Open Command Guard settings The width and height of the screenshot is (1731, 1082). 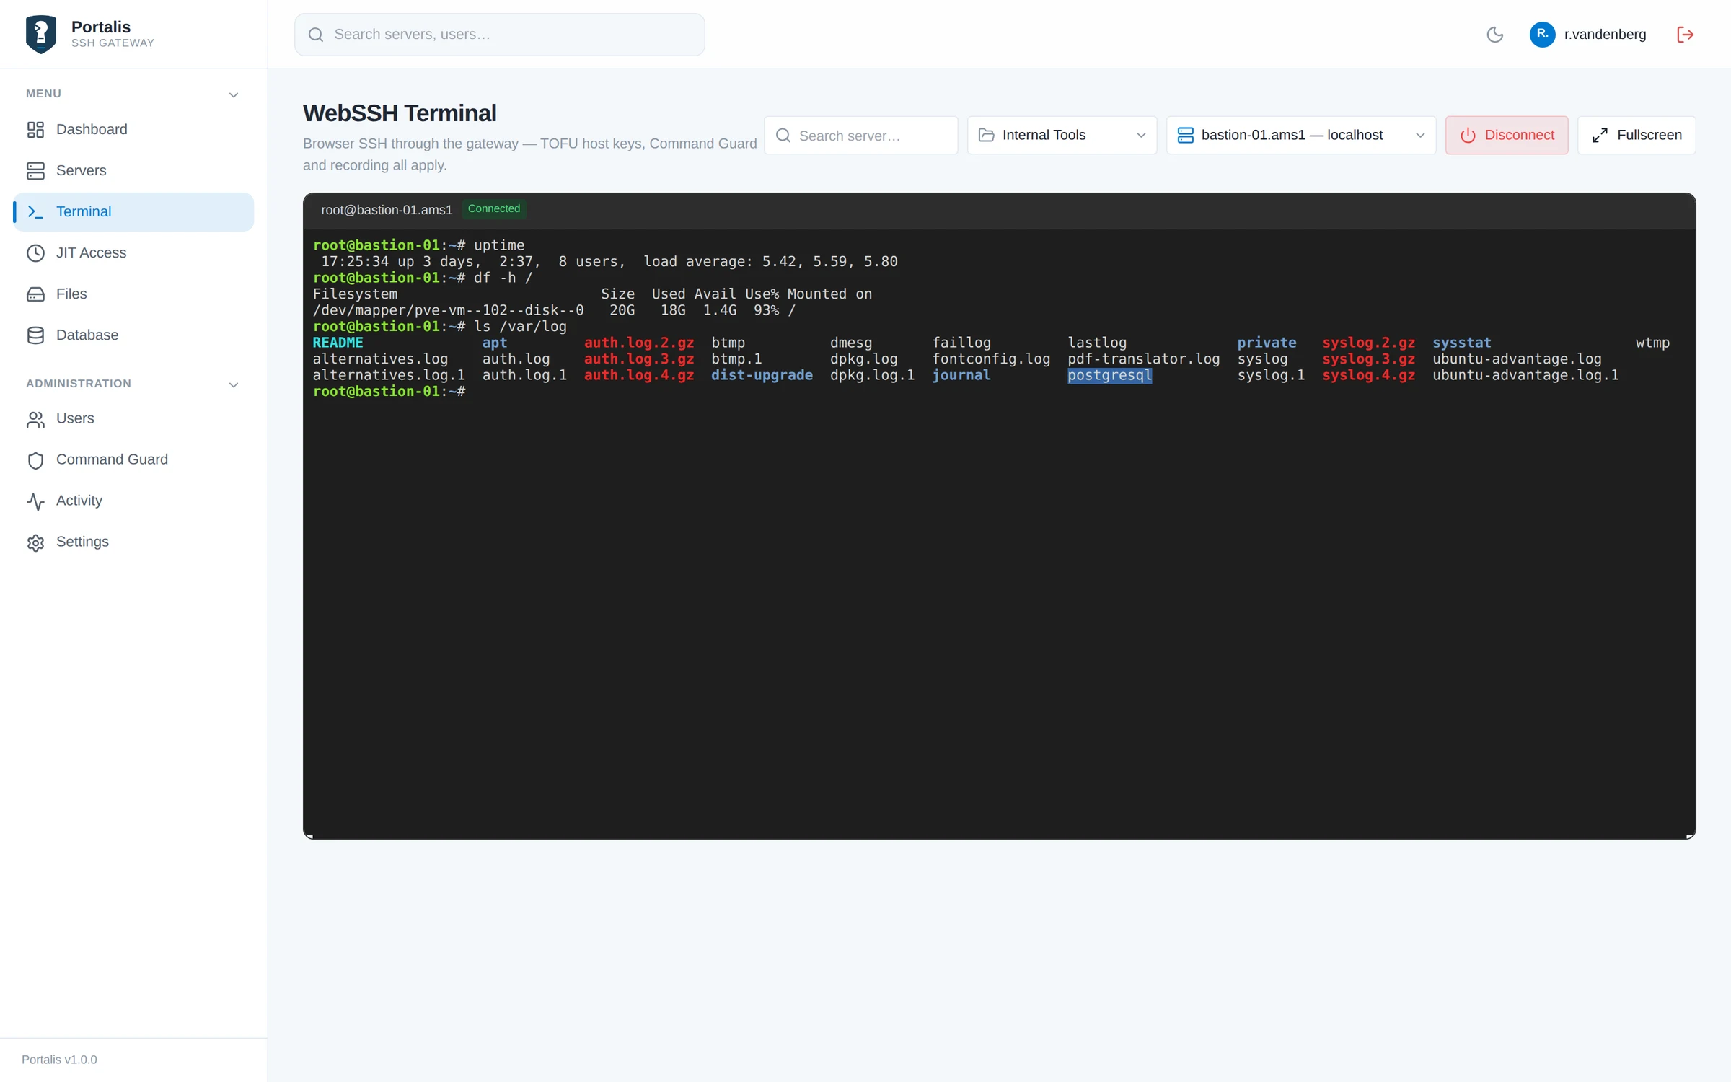[133, 459]
